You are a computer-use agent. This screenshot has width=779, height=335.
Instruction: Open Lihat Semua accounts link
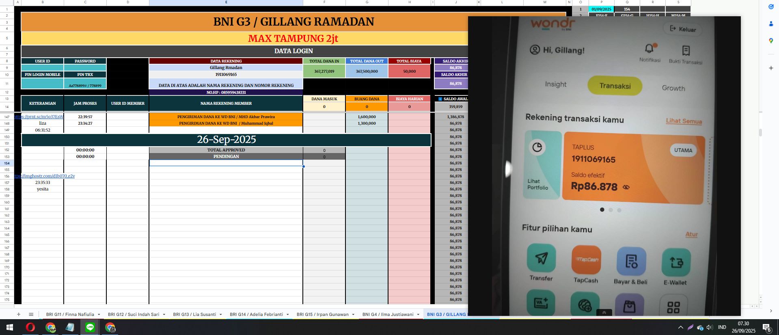click(684, 121)
